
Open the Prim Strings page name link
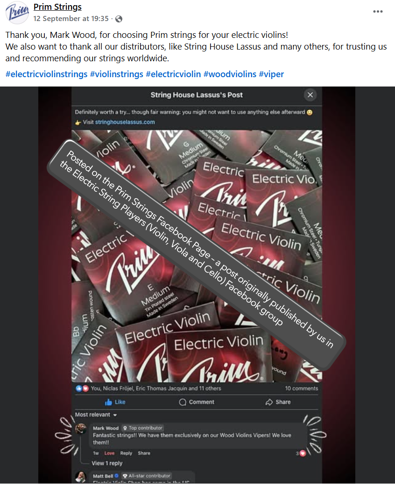click(x=57, y=7)
